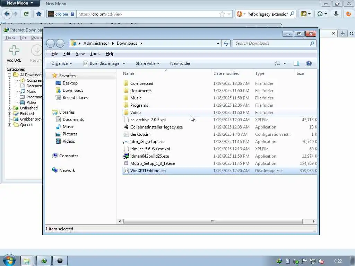The width and height of the screenshot is (355, 266).
Task: Click the scrollbar right arrow in the file list
Action: coord(313,221)
